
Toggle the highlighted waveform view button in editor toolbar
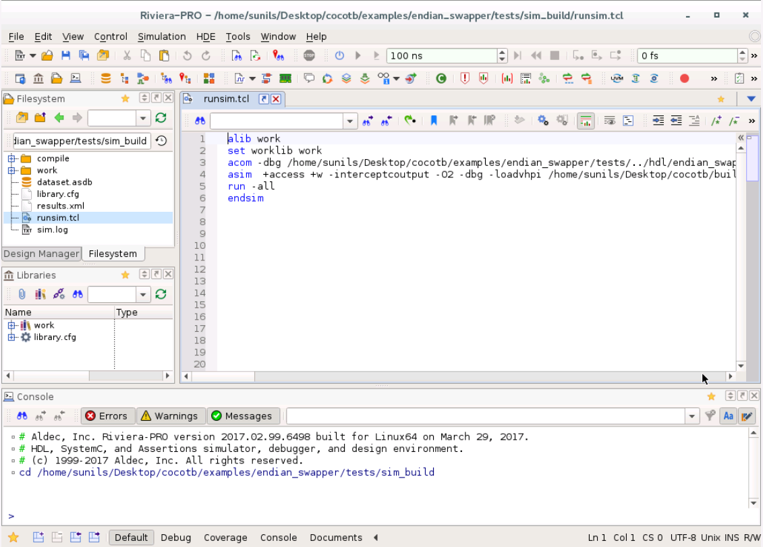click(x=586, y=120)
